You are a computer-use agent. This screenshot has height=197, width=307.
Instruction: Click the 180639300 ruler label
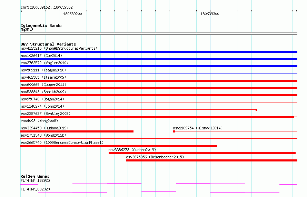click(210, 14)
